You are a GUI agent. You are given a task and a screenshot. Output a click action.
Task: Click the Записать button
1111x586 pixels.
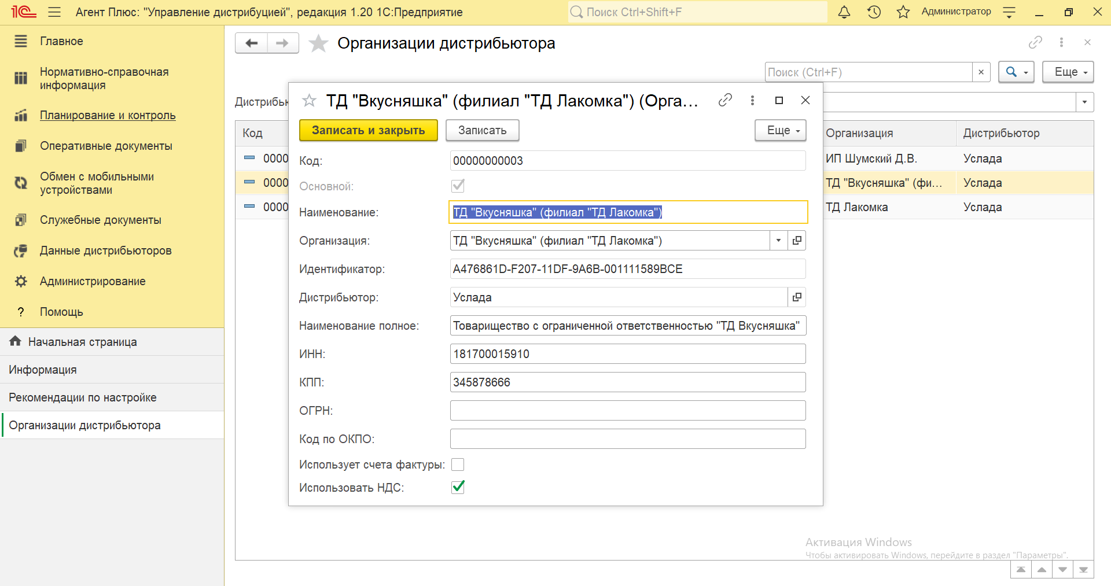pyautogui.click(x=483, y=130)
